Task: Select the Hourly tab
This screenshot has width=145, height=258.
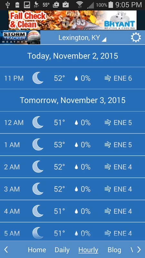Action: tap(88, 250)
